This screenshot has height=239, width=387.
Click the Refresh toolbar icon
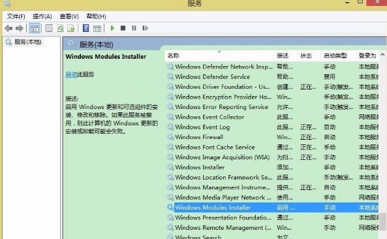[61, 28]
